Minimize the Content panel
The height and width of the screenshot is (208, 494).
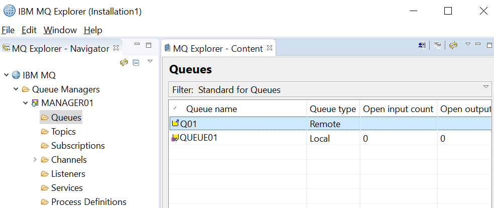pos(478,44)
